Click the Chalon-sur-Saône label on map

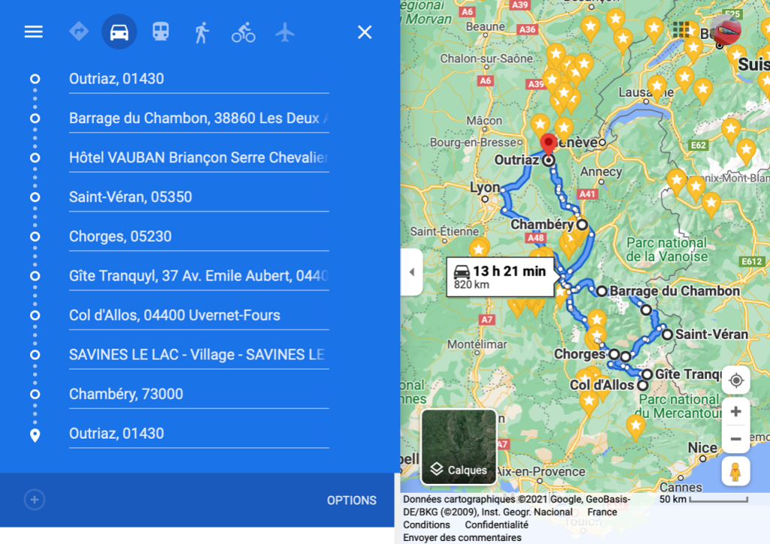(x=487, y=59)
